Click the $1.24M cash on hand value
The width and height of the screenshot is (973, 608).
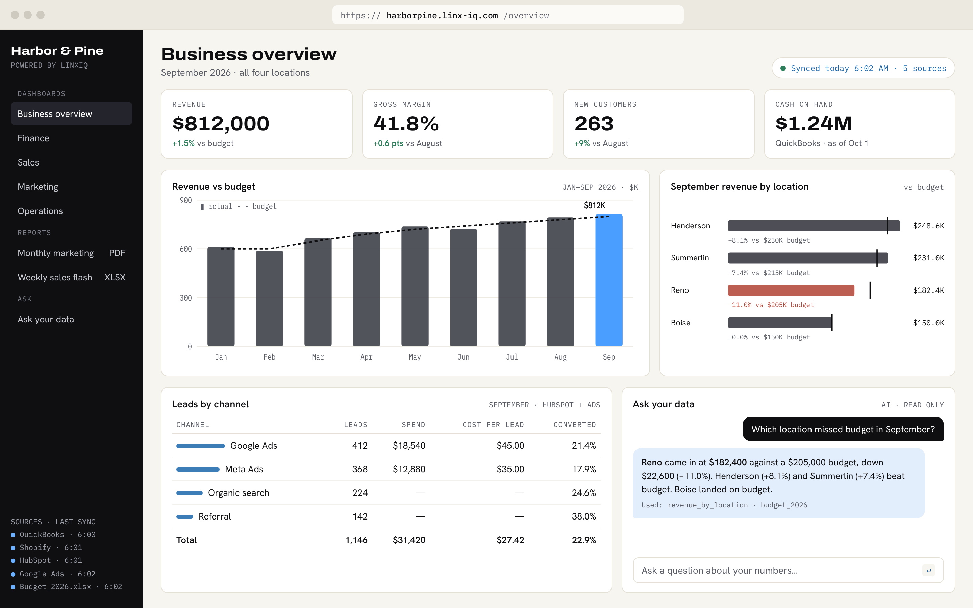pos(814,123)
